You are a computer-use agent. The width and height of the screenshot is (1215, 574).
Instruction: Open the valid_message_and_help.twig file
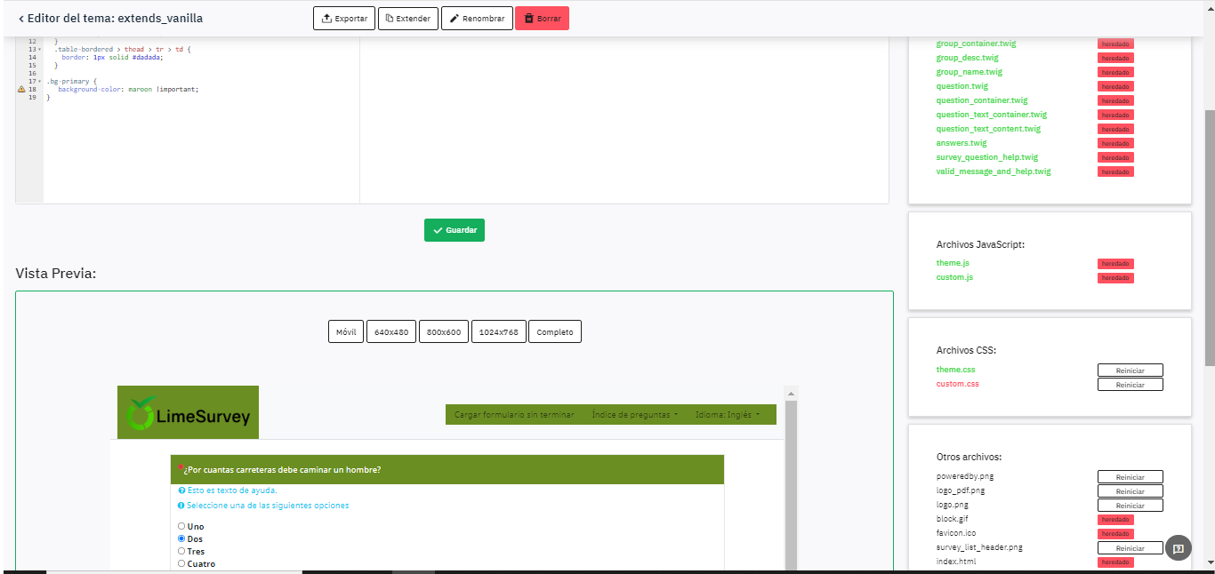point(993,171)
